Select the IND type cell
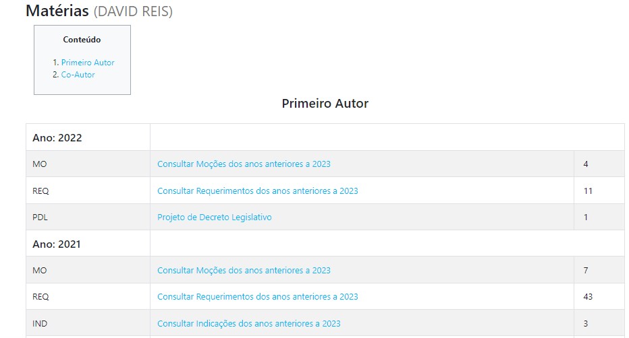The image size is (629, 338). (x=40, y=324)
